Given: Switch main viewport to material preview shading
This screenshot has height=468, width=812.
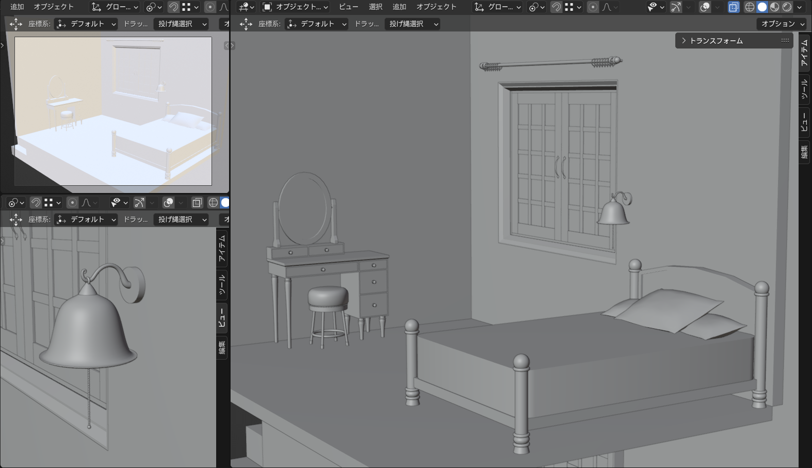Looking at the screenshot, I should coord(774,7).
